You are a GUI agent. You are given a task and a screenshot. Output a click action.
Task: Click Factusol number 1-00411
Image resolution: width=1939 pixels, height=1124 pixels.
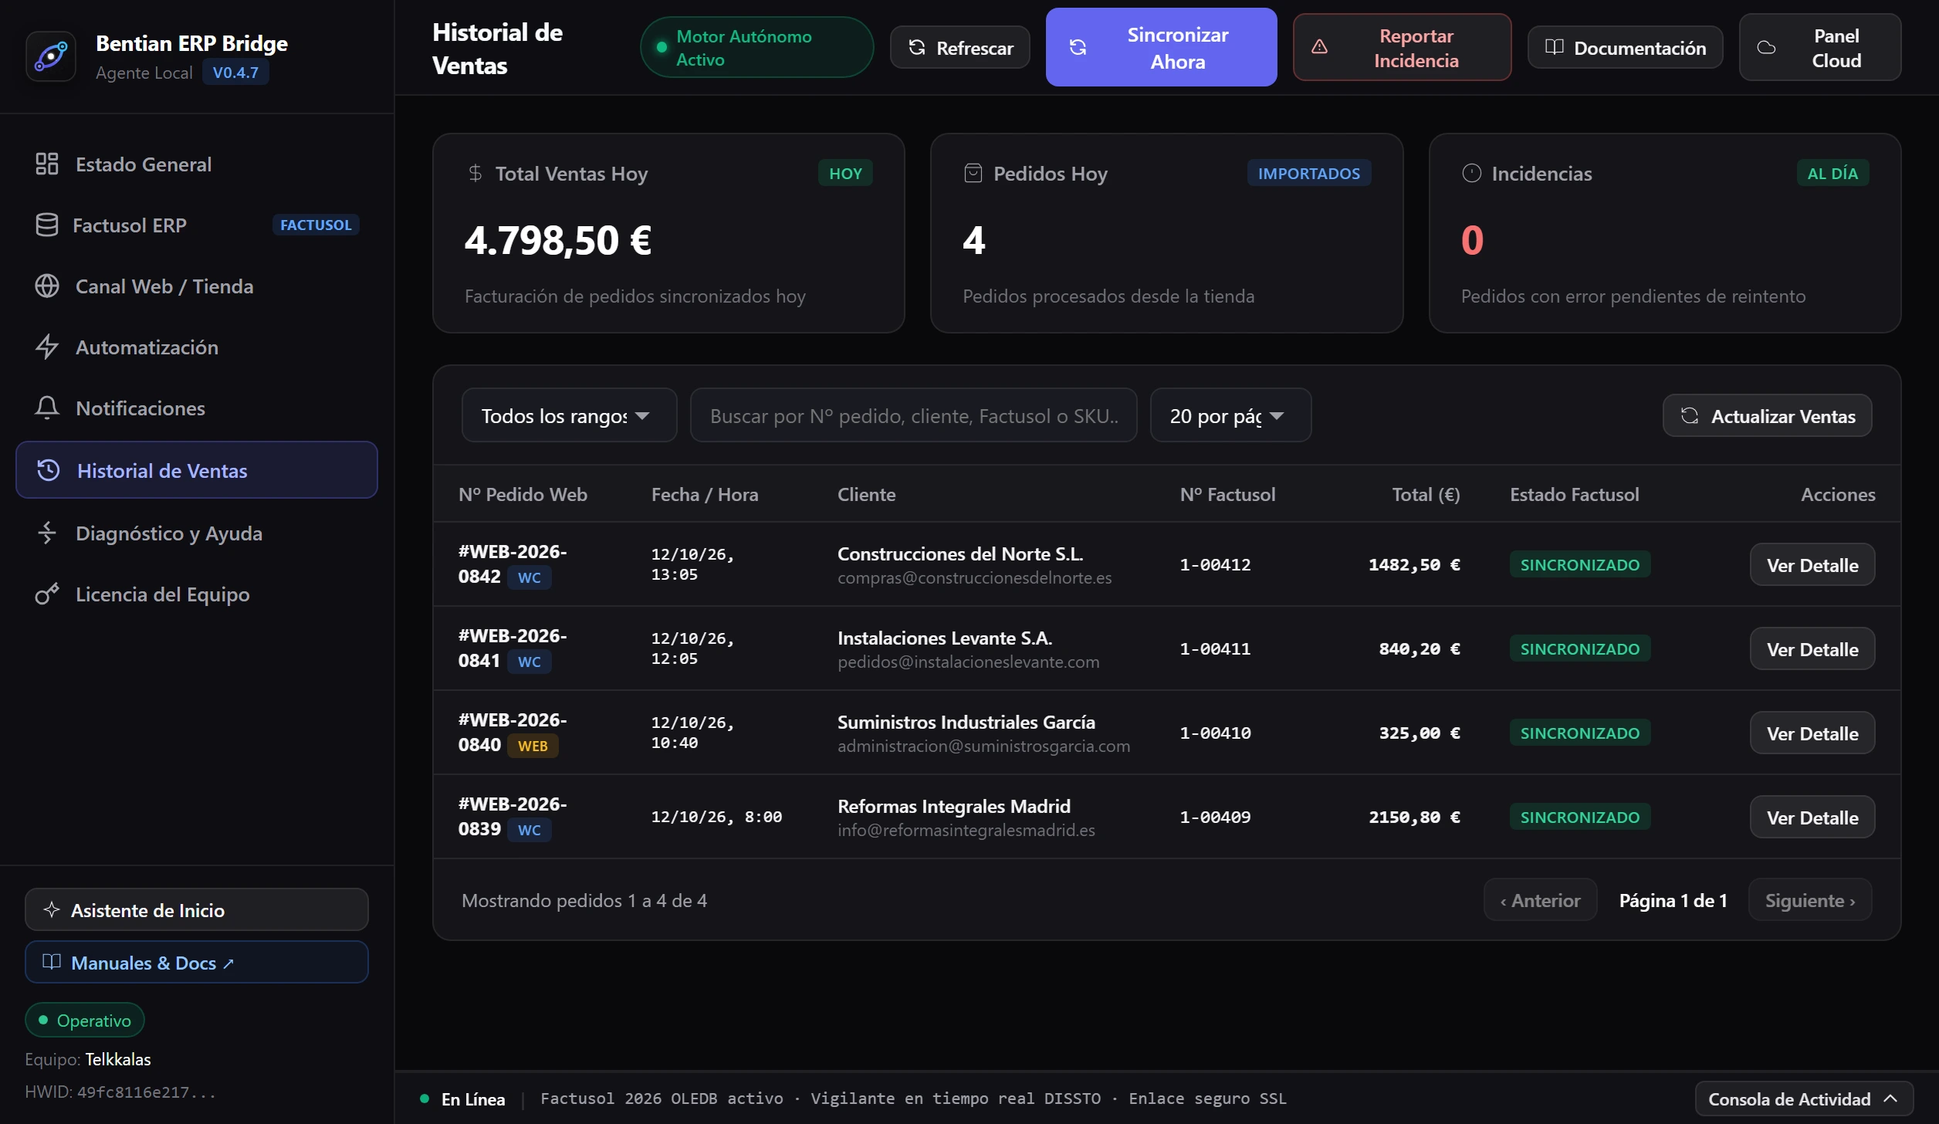pyautogui.click(x=1215, y=649)
